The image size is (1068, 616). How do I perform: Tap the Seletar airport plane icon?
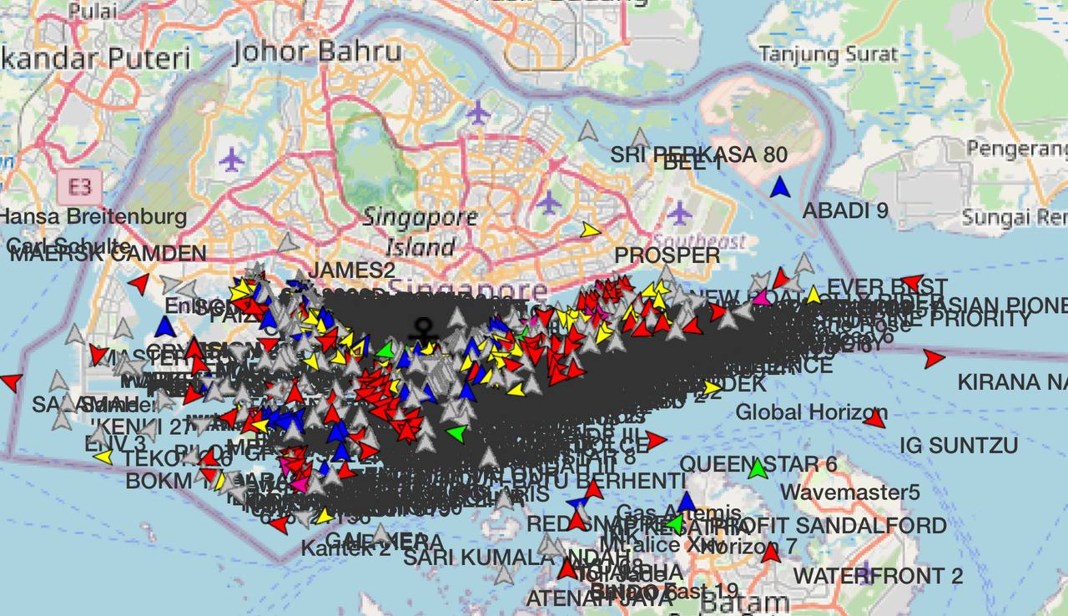click(x=477, y=111)
